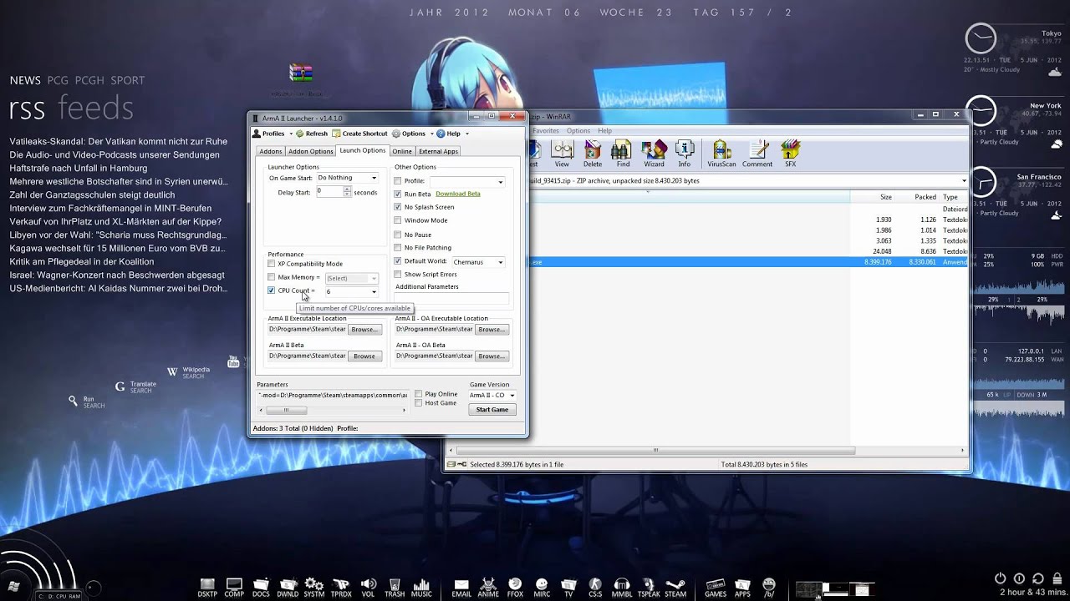Image resolution: width=1070 pixels, height=601 pixels.
Task: Enable XP Compatibility Mode checkbox
Action: (271, 264)
